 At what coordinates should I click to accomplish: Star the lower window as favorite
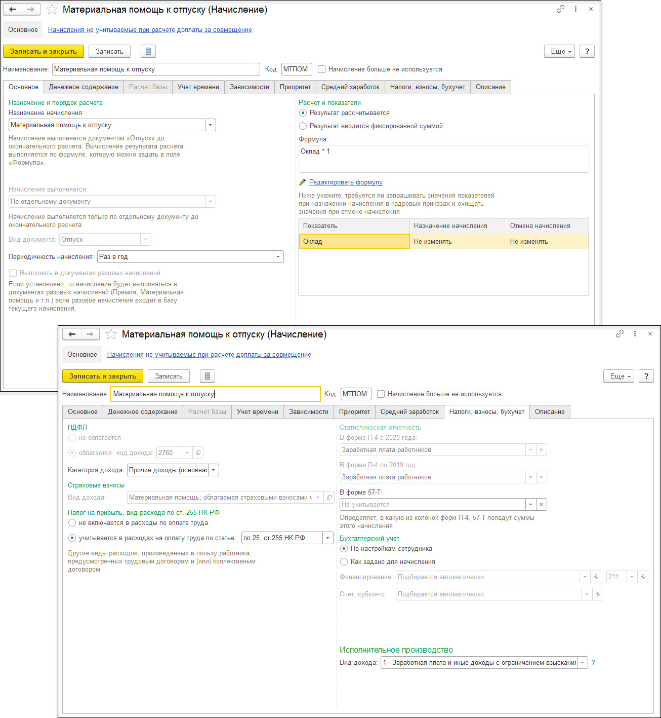pyautogui.click(x=111, y=334)
